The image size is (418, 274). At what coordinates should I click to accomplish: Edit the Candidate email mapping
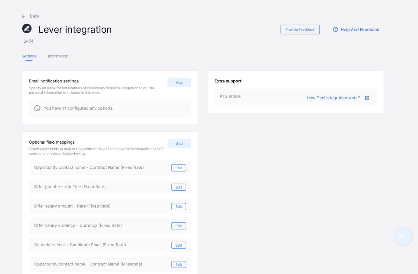pos(178,245)
